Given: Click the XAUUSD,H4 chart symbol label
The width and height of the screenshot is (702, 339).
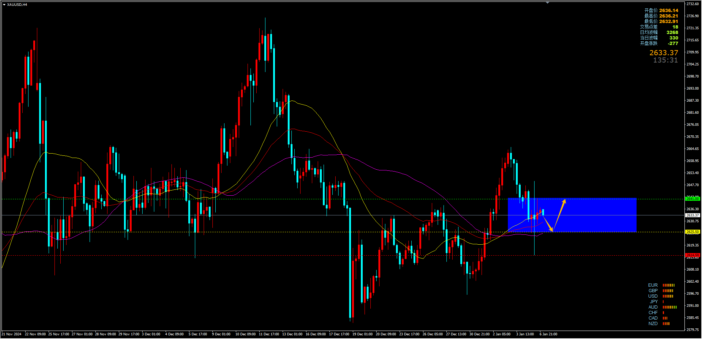Looking at the screenshot, I should click(17, 5).
